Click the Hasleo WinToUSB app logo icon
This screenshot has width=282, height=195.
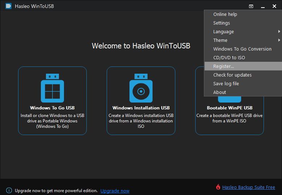(x=8, y=6)
